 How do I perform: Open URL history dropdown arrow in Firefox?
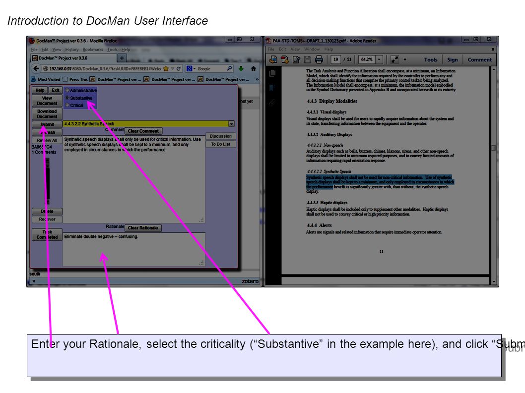coord(172,68)
